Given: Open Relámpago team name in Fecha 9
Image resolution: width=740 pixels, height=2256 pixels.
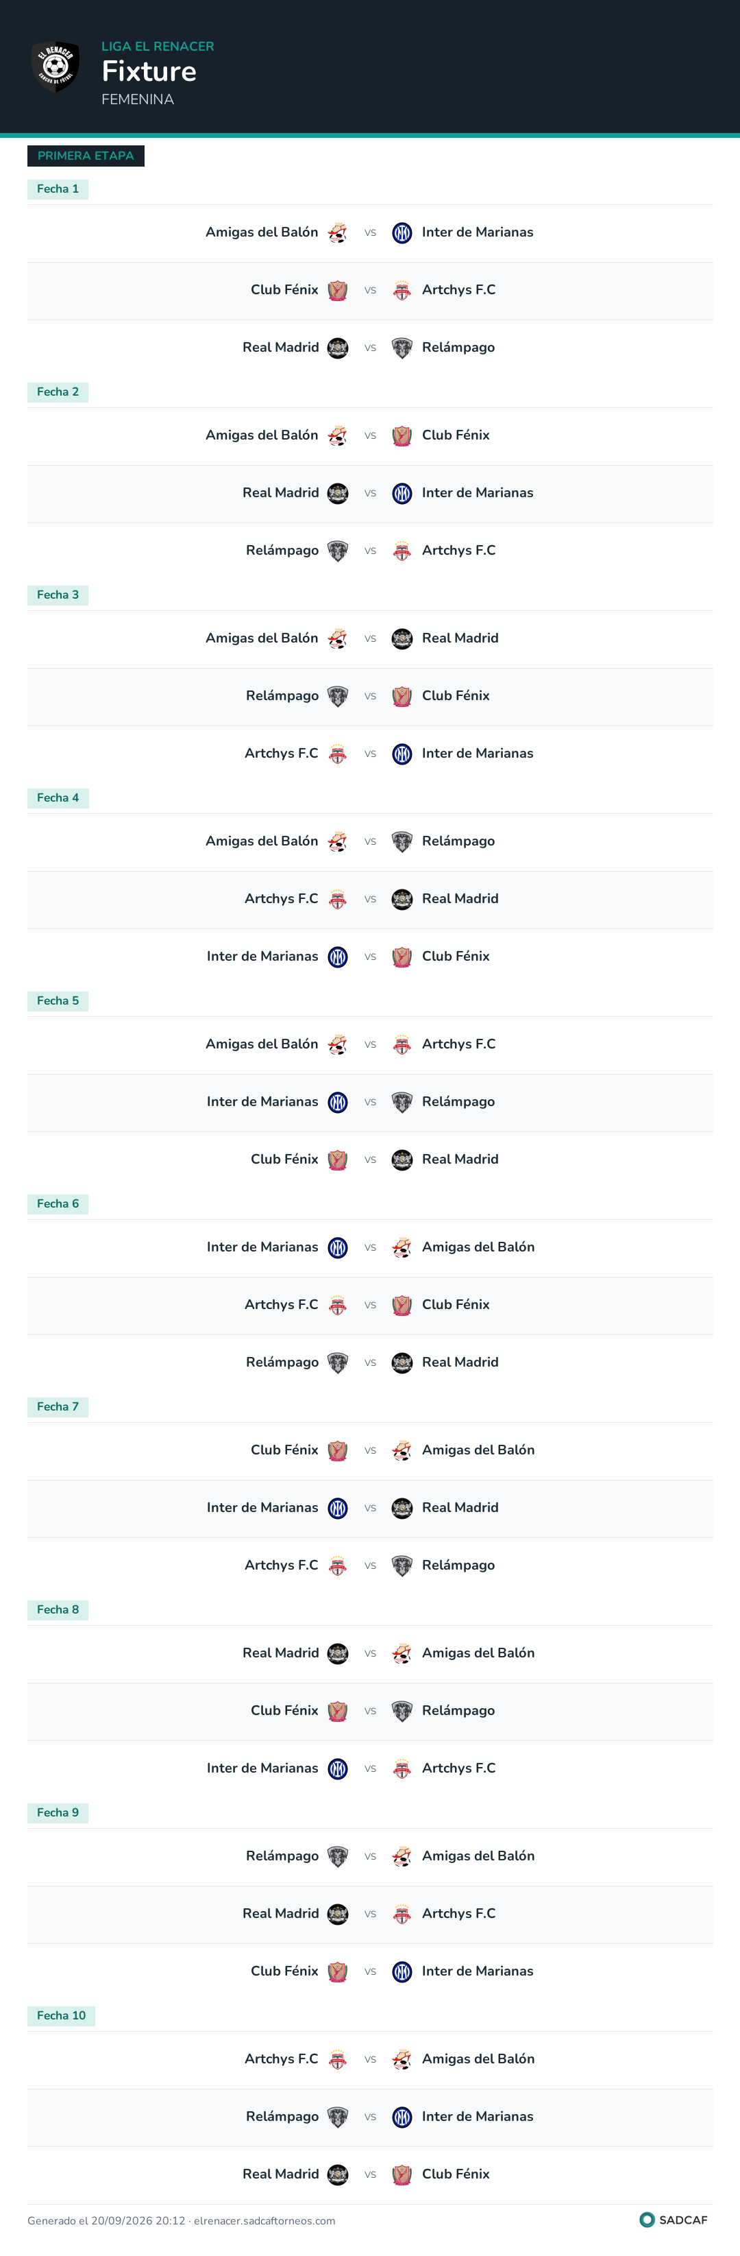Looking at the screenshot, I should 282,1855.
